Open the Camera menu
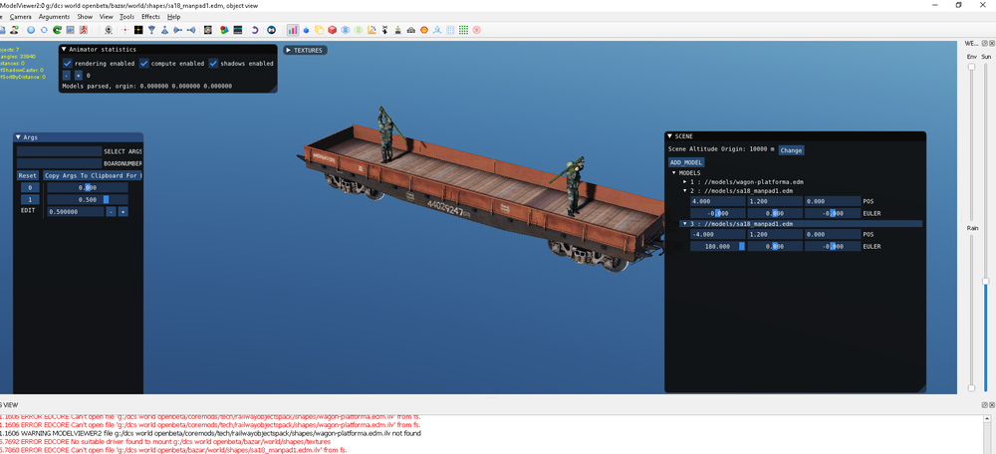This screenshot has height=454, width=996. click(x=21, y=17)
